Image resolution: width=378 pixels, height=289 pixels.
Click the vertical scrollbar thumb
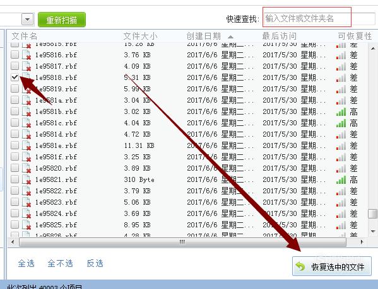(x=373, y=213)
